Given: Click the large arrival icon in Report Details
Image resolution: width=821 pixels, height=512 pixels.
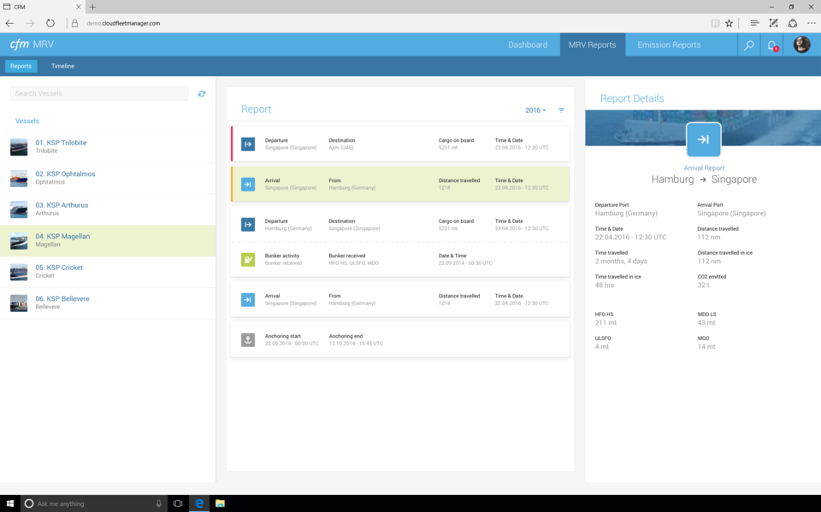Looking at the screenshot, I should (x=703, y=139).
